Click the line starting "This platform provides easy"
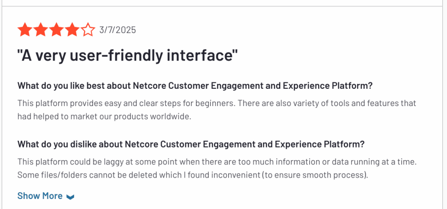447x209 pixels. (217, 103)
